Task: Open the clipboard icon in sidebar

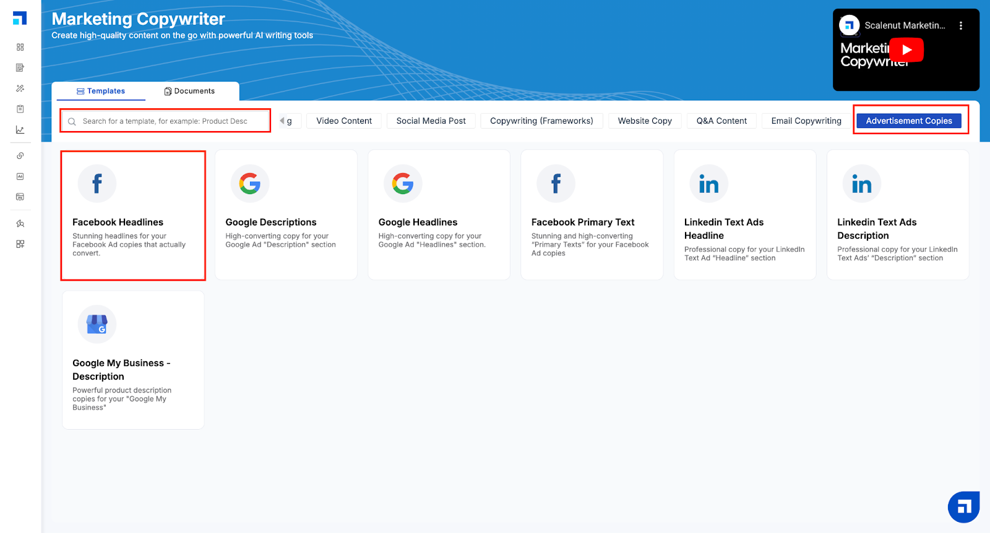Action: (20, 109)
